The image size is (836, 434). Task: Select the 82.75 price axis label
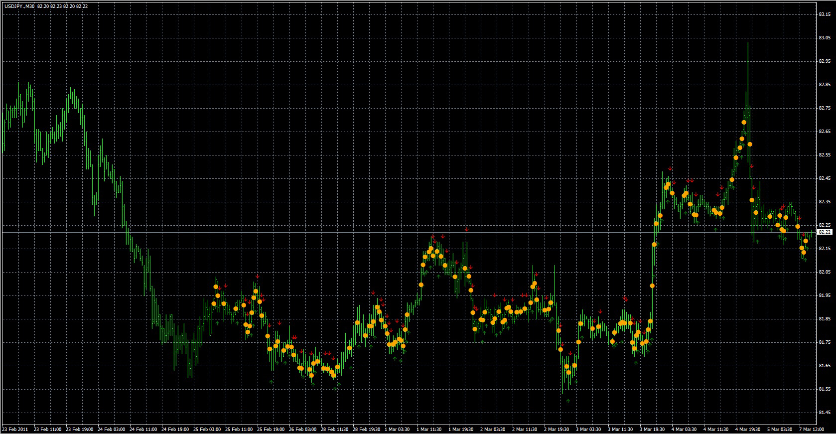click(825, 108)
